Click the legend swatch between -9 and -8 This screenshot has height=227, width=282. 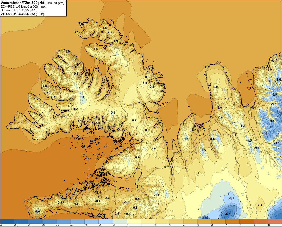click(x=7, y=221)
